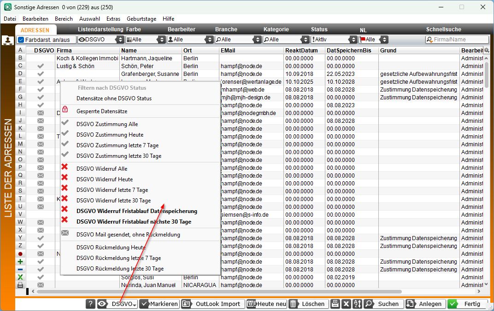
Task: Select DSGVO Widerruf Fristablauf nächste 30 Tage
Action: [x=134, y=222]
